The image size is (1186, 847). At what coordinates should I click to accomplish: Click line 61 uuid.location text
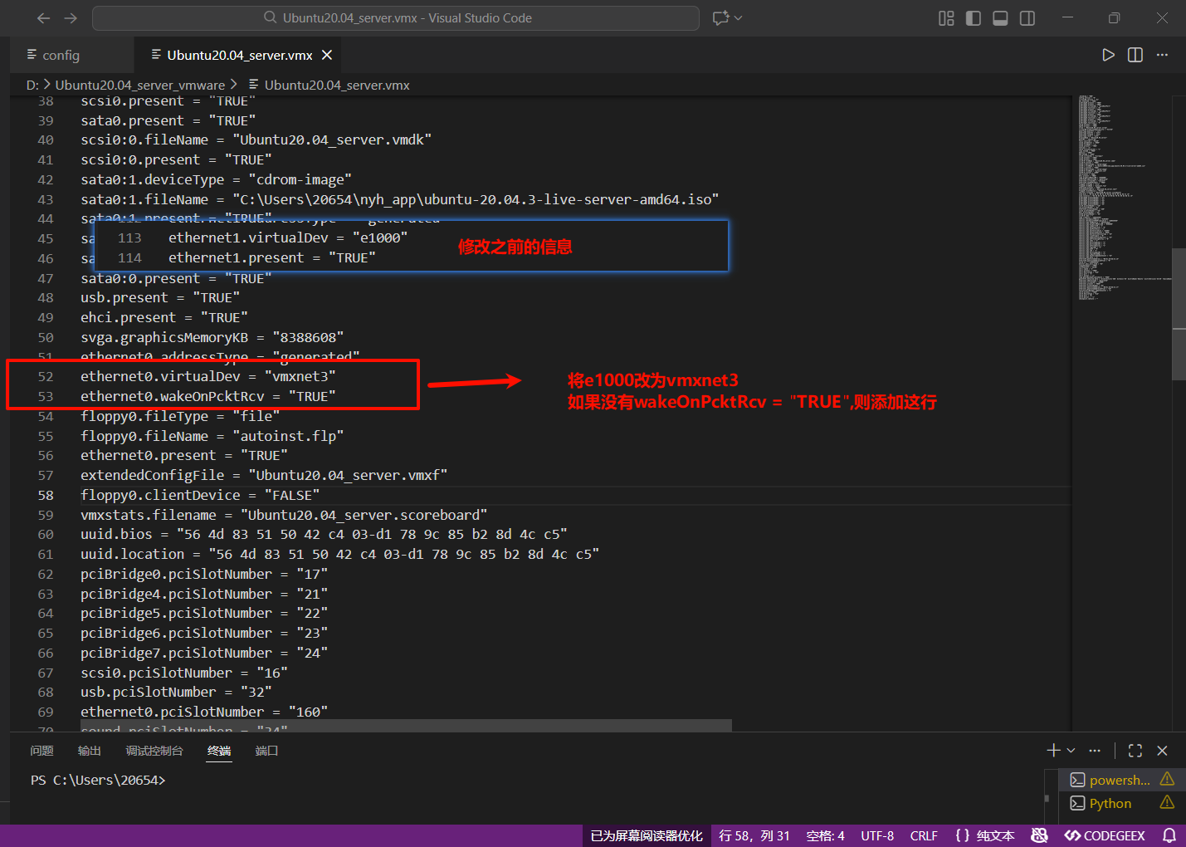(339, 554)
